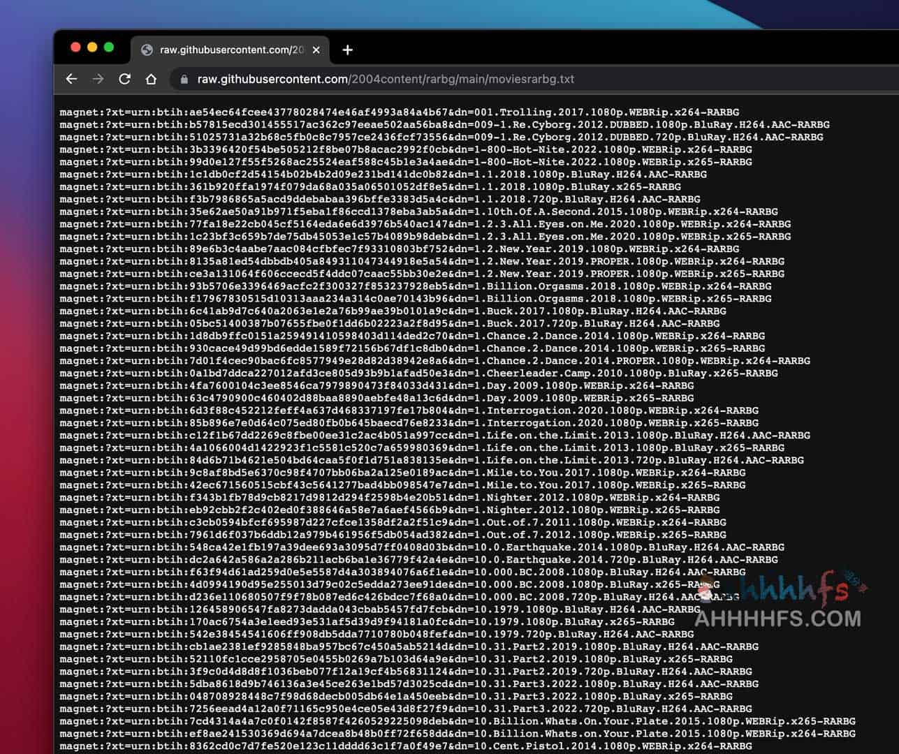Open the browser home page
Image resolution: width=899 pixels, height=754 pixels.
tap(151, 79)
